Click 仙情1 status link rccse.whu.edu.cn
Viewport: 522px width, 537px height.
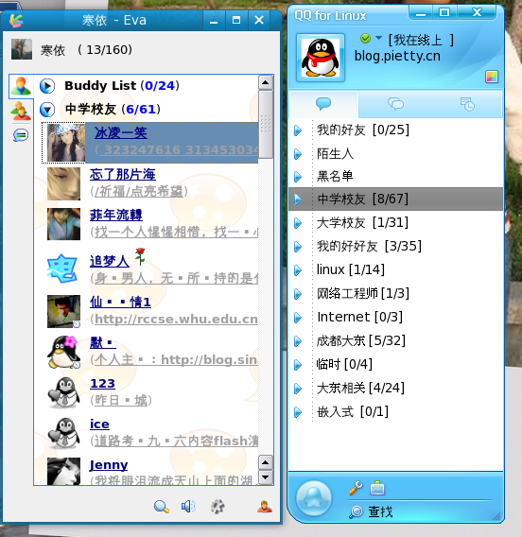tap(176, 320)
